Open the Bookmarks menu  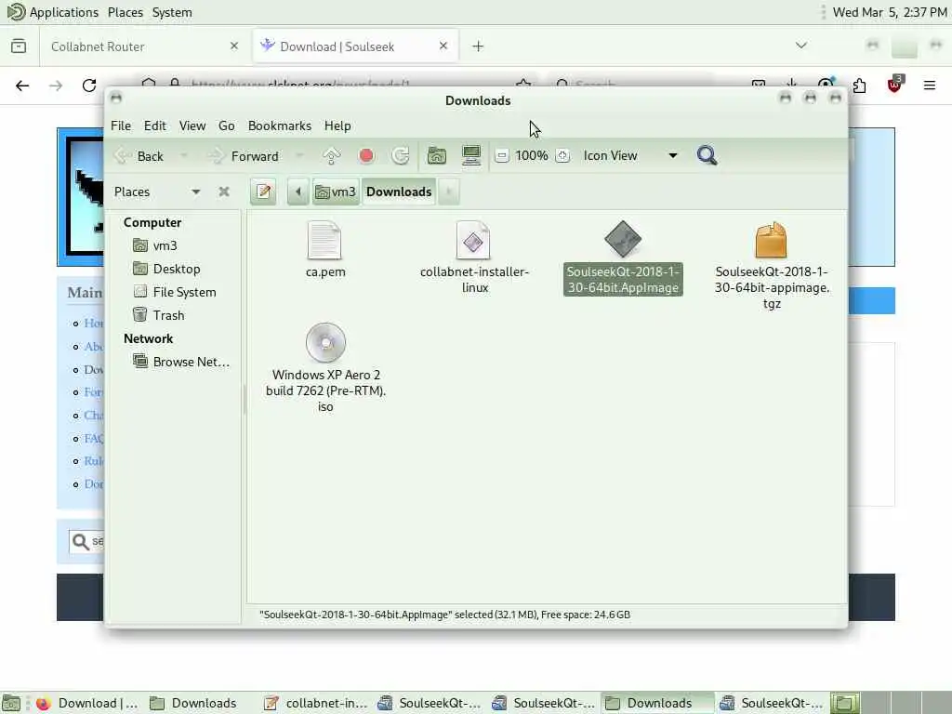tap(279, 126)
